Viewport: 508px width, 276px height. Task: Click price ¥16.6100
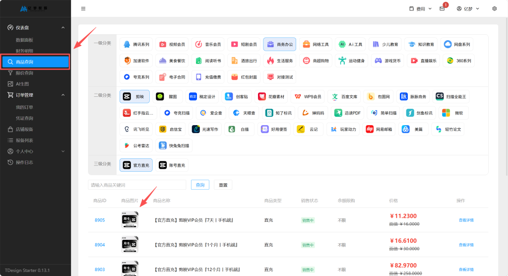(403, 241)
